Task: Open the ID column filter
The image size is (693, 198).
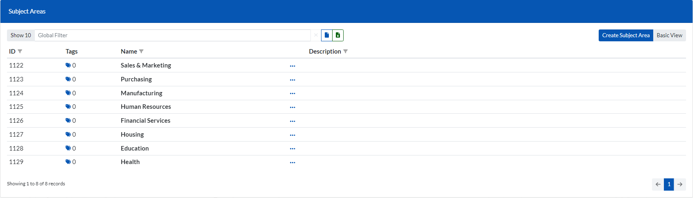Action: (x=20, y=52)
